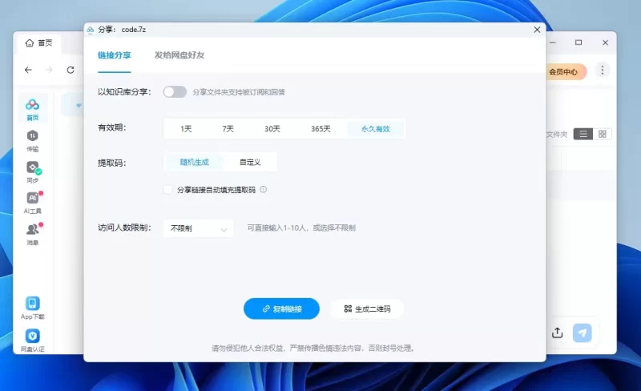The width and height of the screenshot is (641, 391).
Task: Open the 访问人数限制 不限制 dropdown
Action: [199, 228]
